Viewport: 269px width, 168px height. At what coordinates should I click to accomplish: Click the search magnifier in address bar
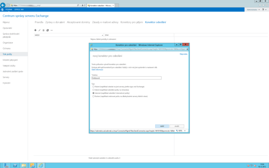pyautogui.click(x=78, y=6)
